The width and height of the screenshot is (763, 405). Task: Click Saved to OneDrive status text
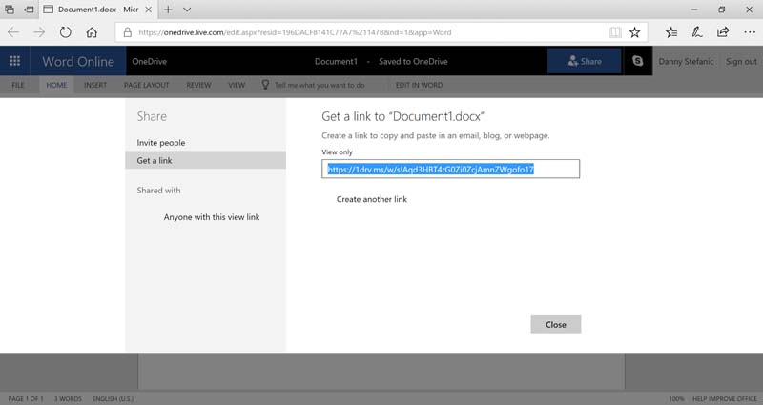coord(413,61)
